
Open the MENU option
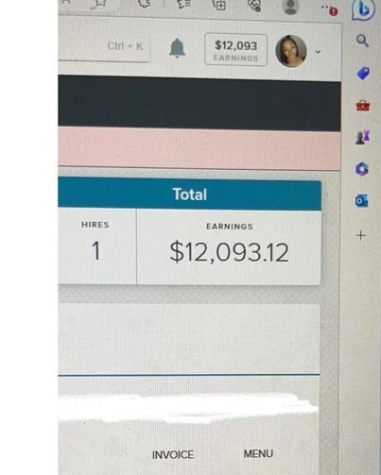pyautogui.click(x=258, y=453)
